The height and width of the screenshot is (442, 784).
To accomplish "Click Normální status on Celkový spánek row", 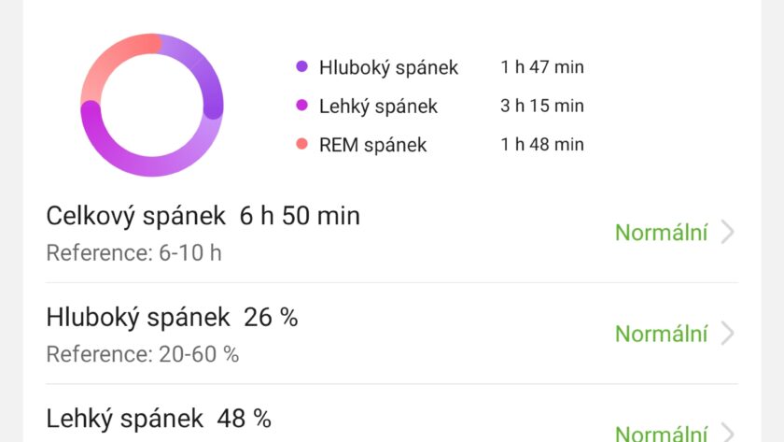I will (x=661, y=233).
